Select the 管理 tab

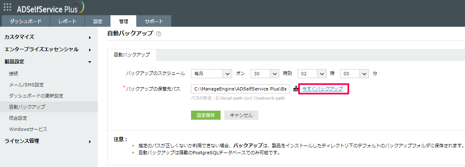click(123, 21)
